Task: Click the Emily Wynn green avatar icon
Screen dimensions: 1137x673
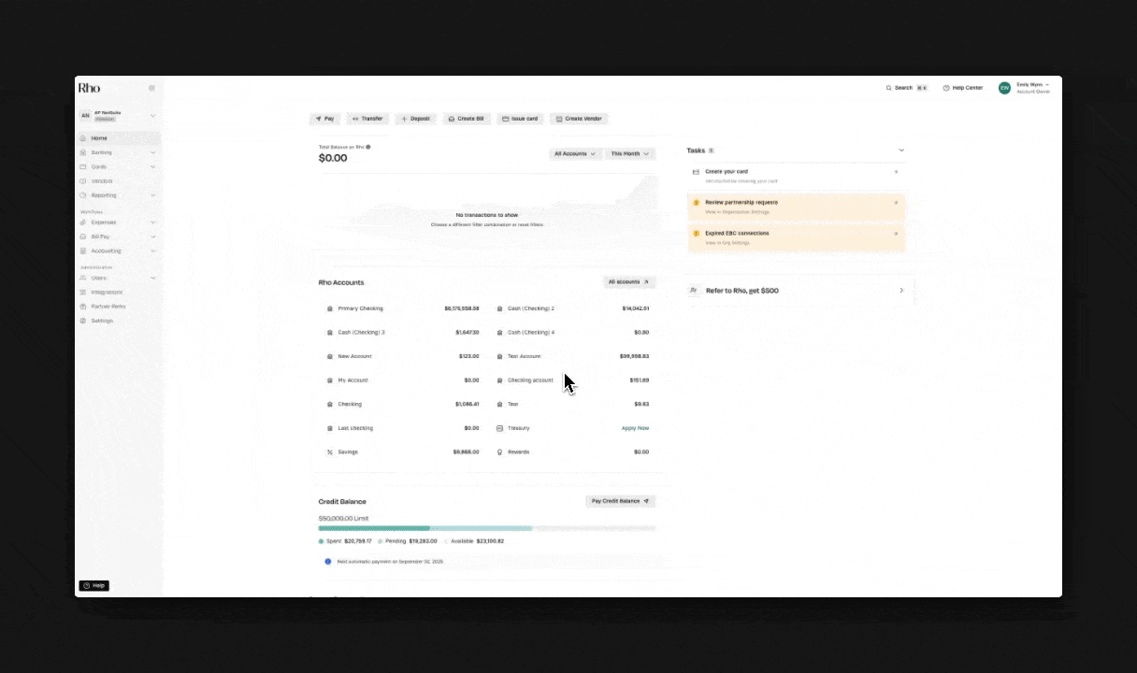Action: click(1004, 88)
